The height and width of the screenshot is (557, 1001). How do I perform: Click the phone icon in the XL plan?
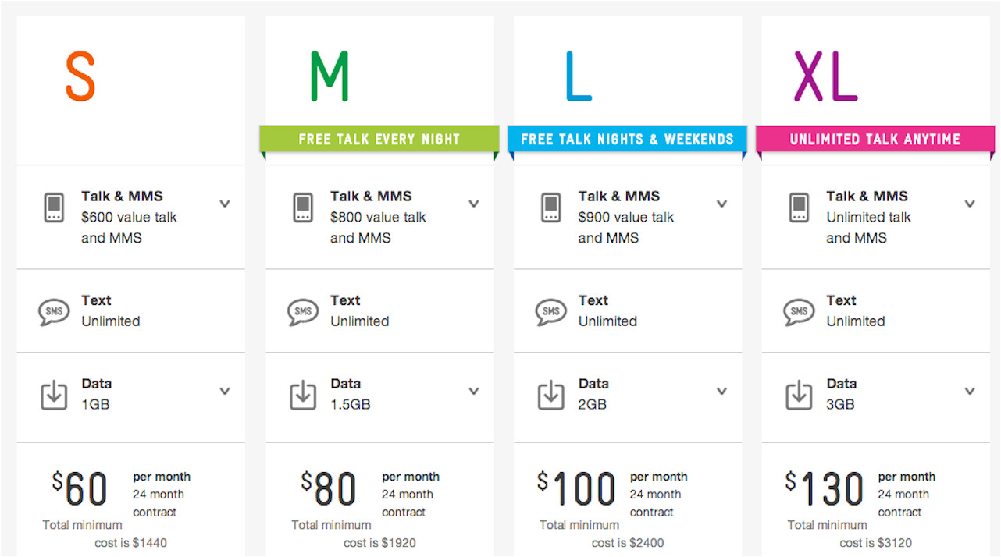[x=799, y=207]
